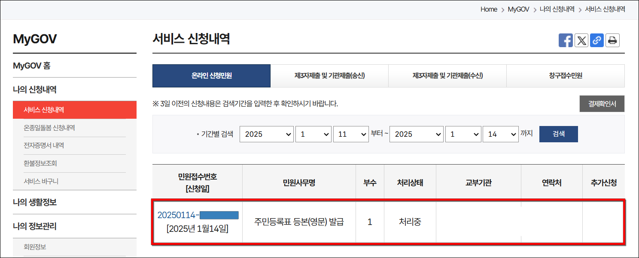Change the start day from 11
The image size is (639, 258).
(351, 134)
